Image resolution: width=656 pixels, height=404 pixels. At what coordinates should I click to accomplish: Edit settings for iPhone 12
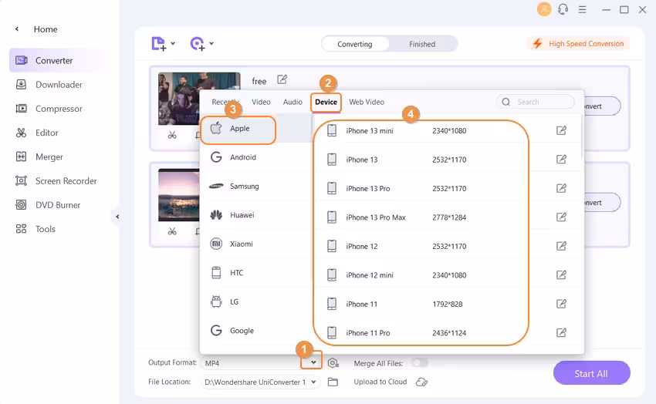[561, 246]
